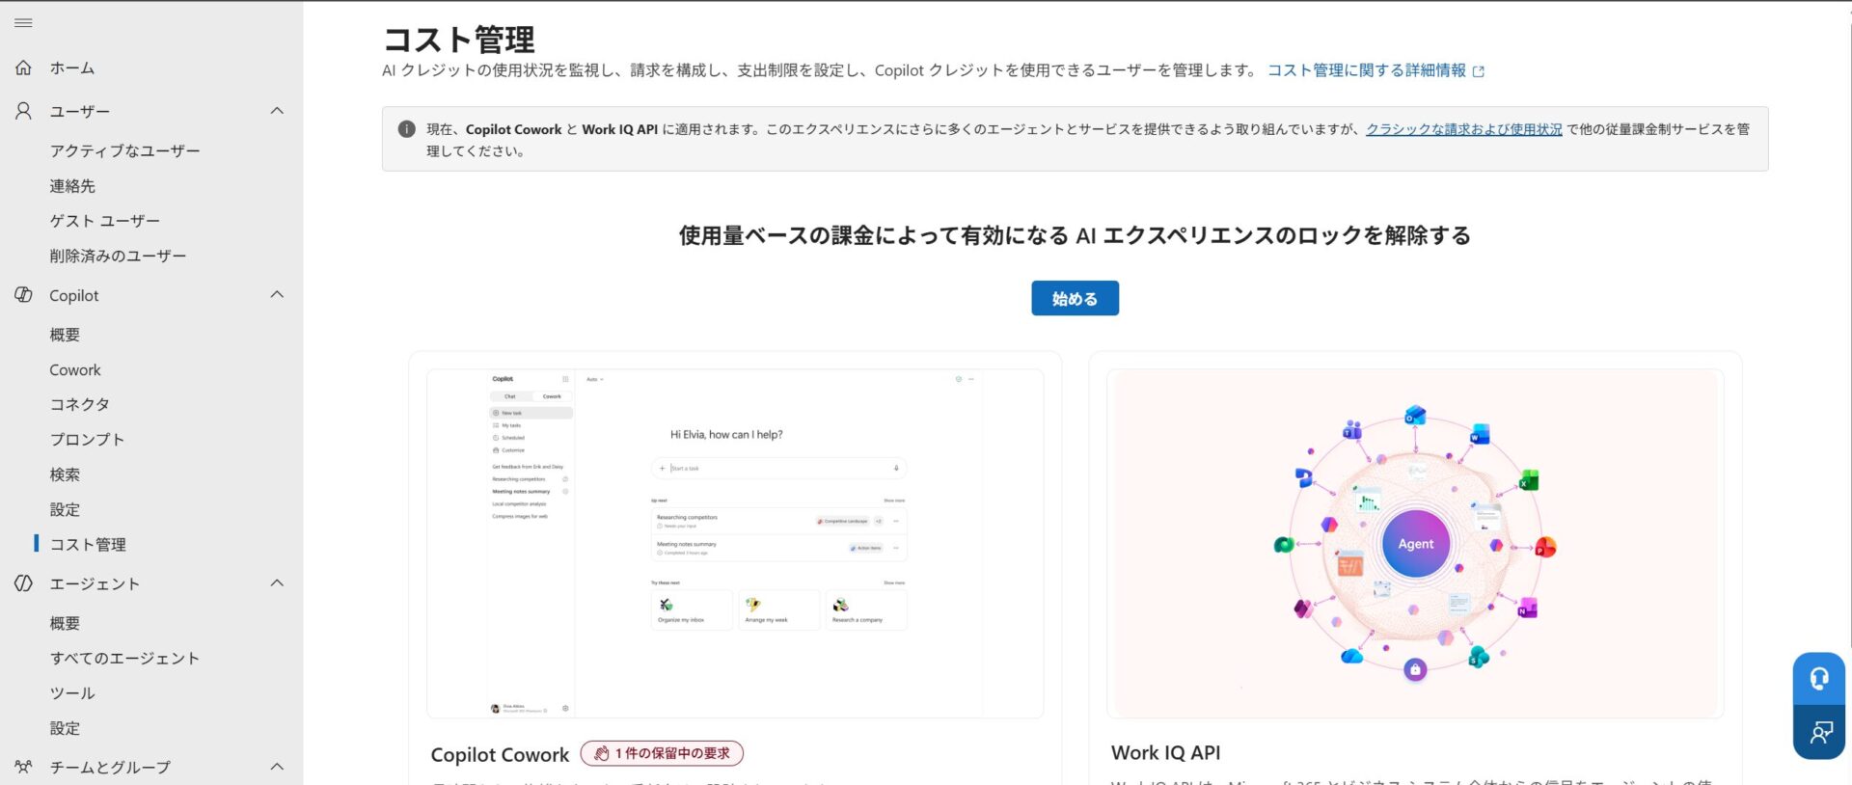Click the 始める button

tap(1075, 299)
